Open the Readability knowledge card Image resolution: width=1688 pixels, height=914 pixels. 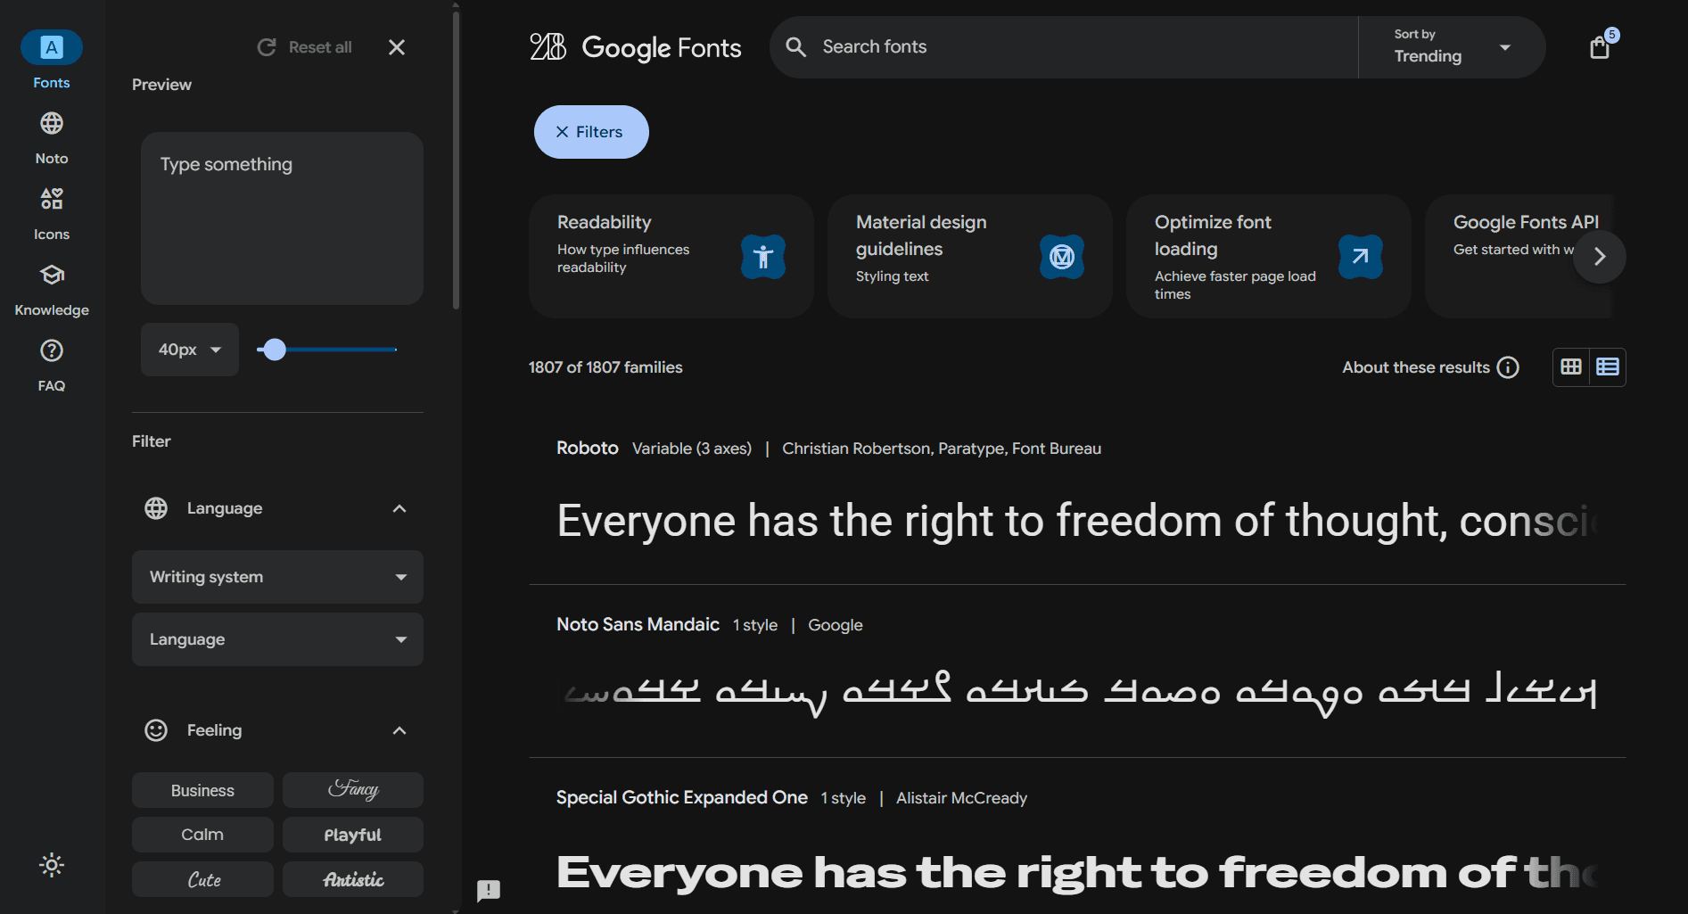(671, 257)
